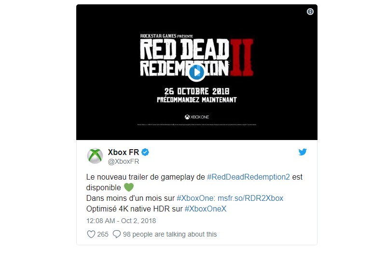The image size is (387, 253).
Task: Click the 12:08 AM - Oct 2, 2018 timestamp
Action: 121,221
